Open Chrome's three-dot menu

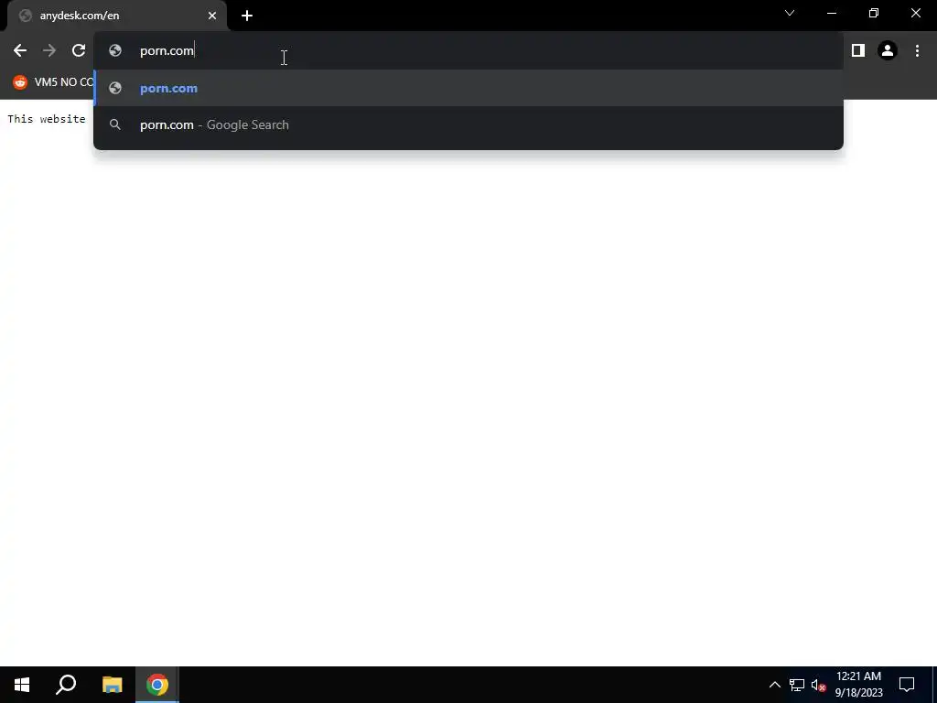pos(917,51)
